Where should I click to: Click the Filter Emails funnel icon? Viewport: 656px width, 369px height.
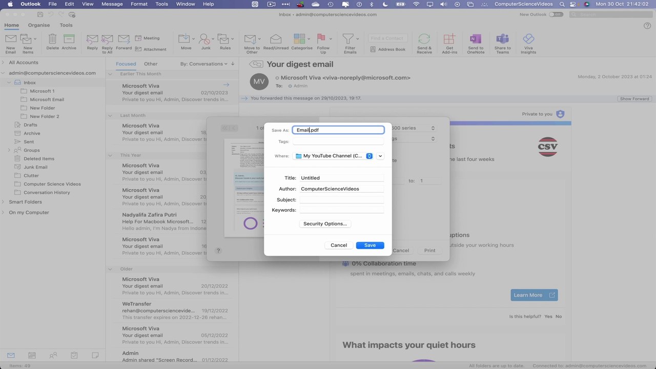pyautogui.click(x=348, y=39)
